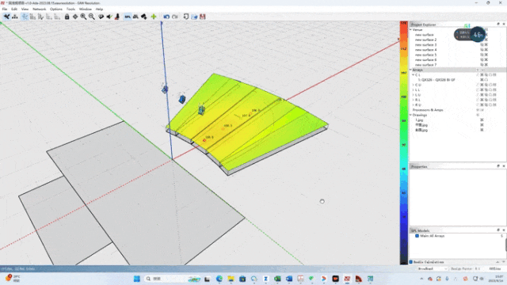Toggle visibility icon for 平面.jpg drawing
Screen dimensions: 507x285
(x=482, y=125)
